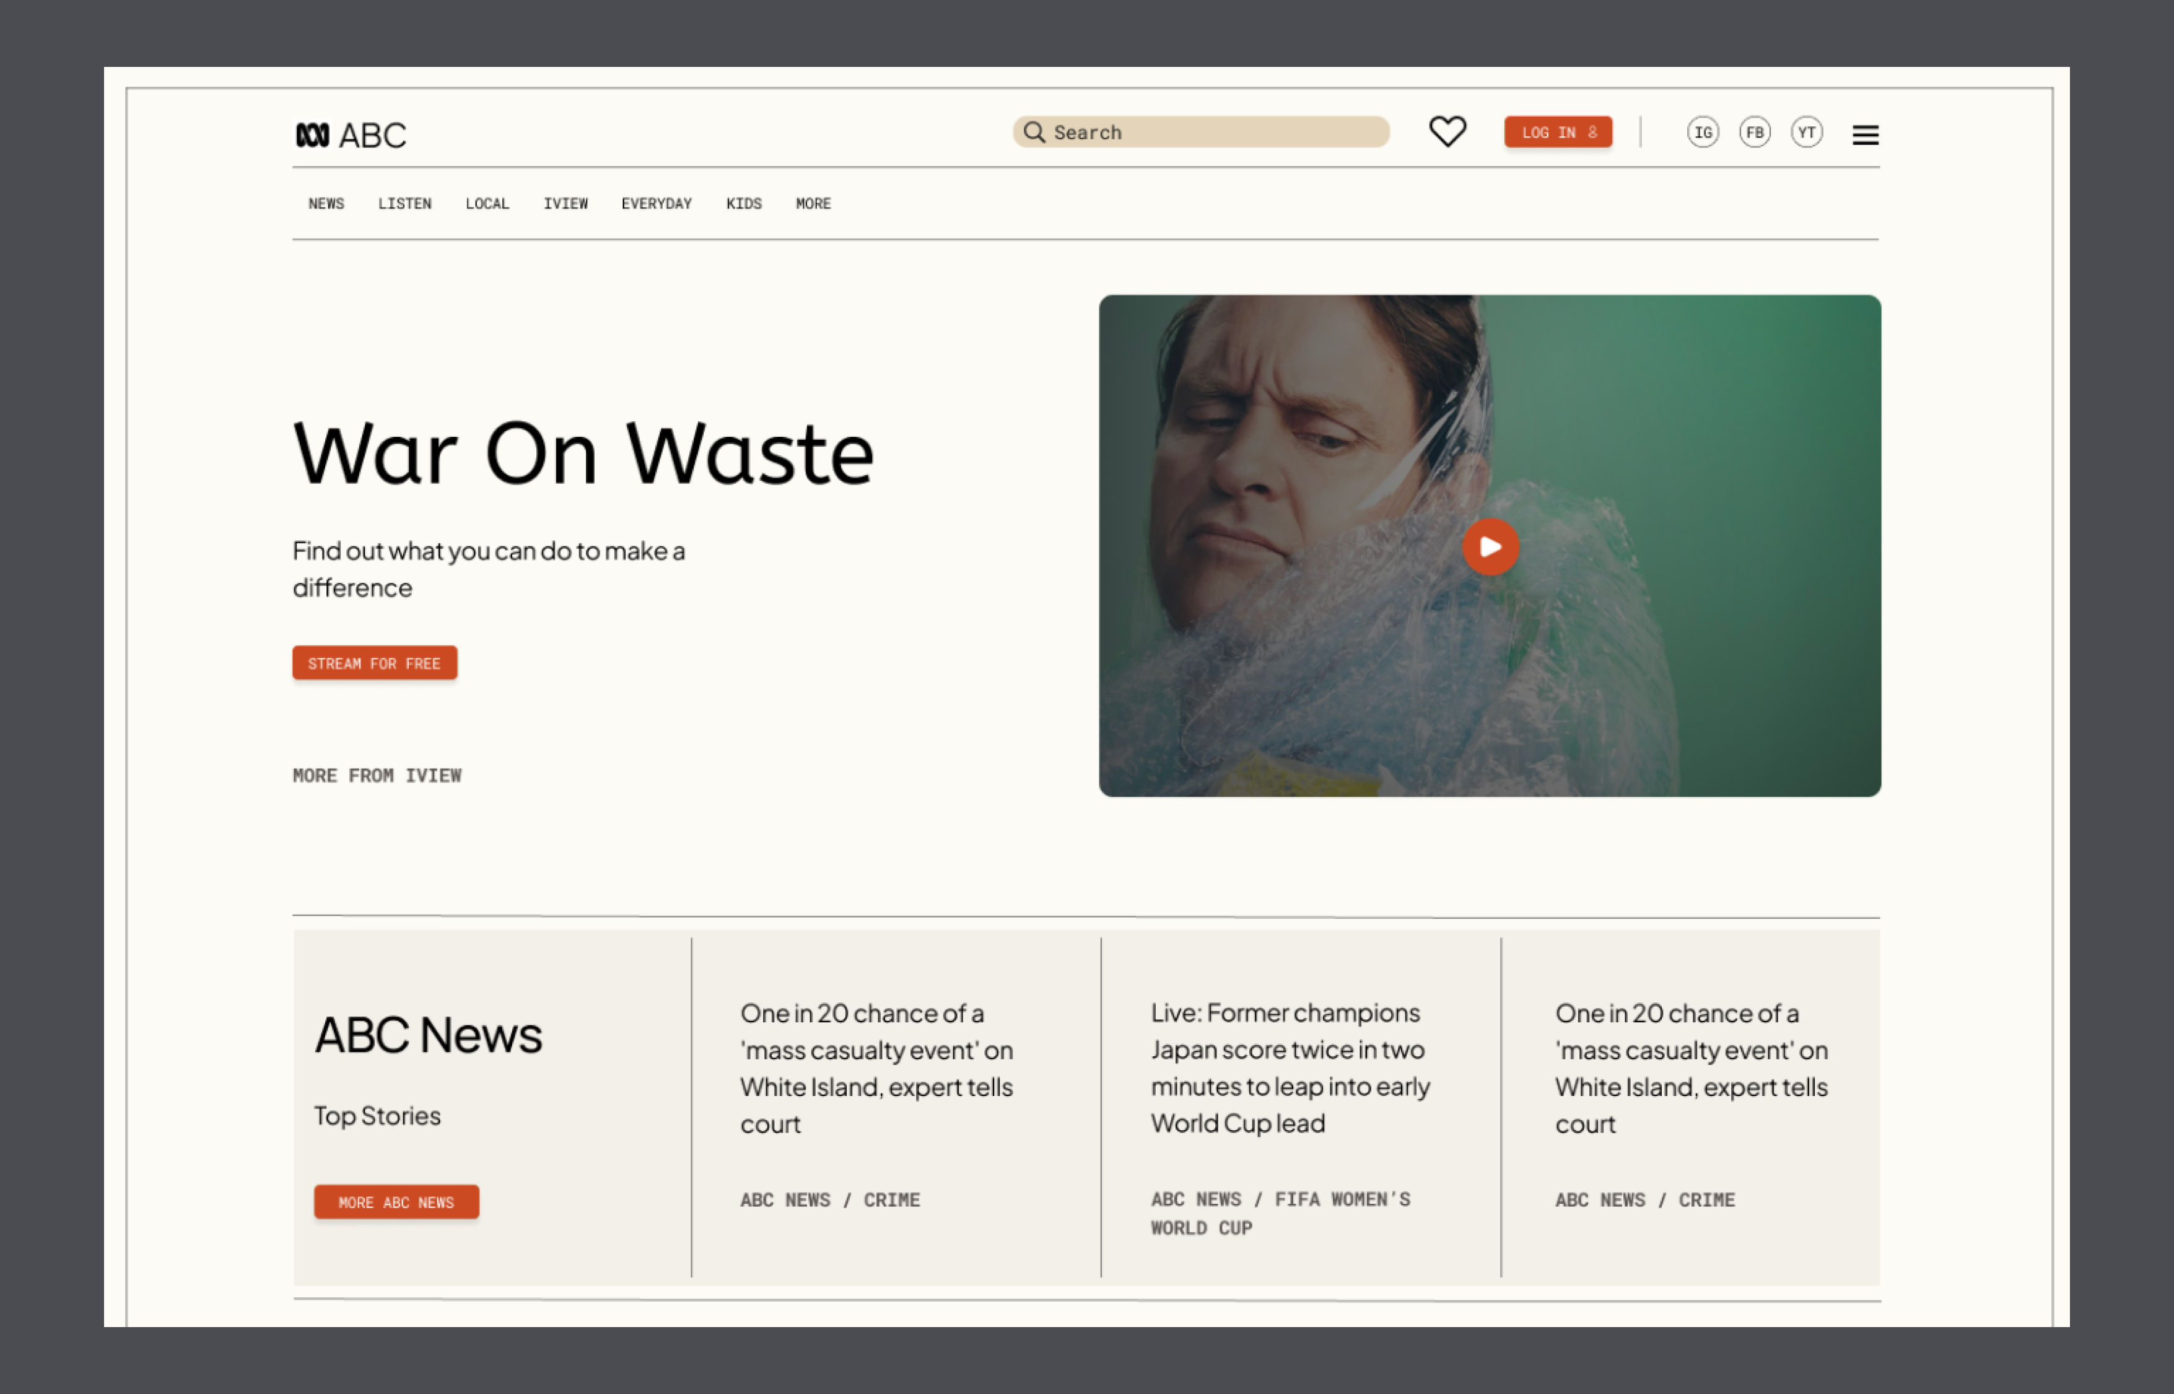Open the IVIEW nav item
The width and height of the screenshot is (2174, 1394).
(x=565, y=204)
